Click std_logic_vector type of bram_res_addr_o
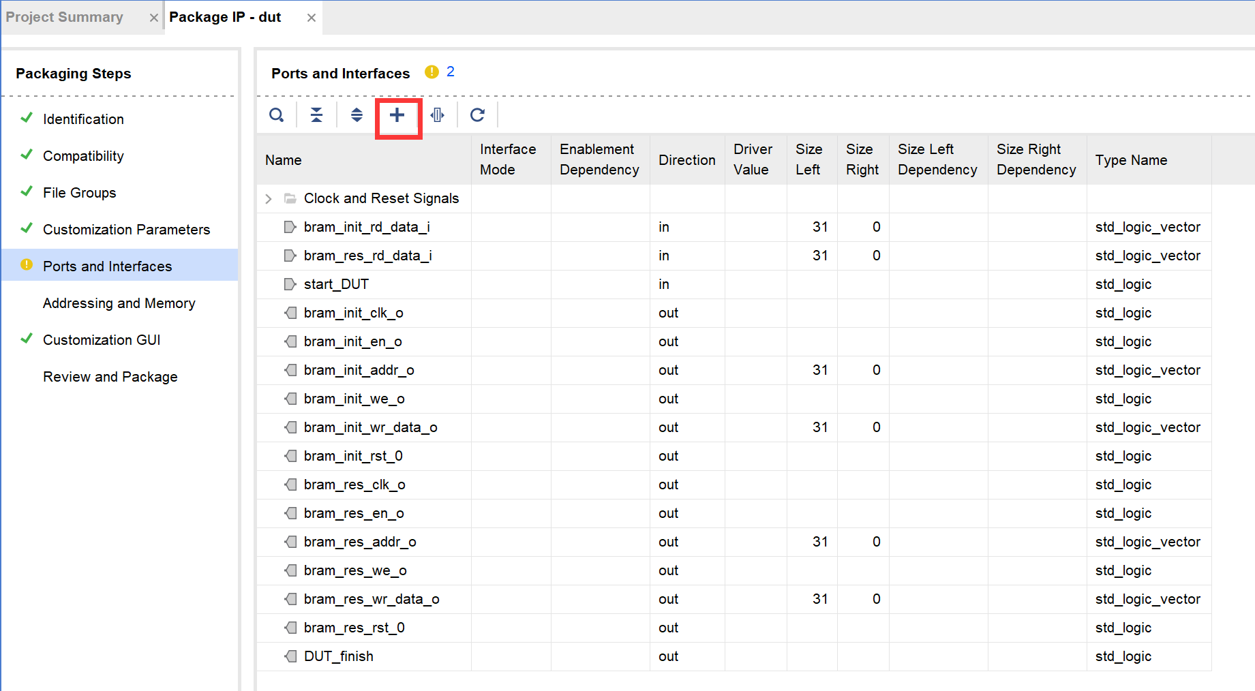Image resolution: width=1255 pixels, height=691 pixels. (1148, 542)
